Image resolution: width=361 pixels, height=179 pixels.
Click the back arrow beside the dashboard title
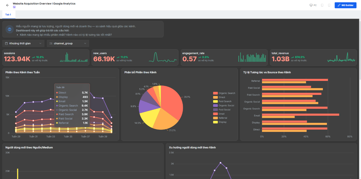[7, 5]
